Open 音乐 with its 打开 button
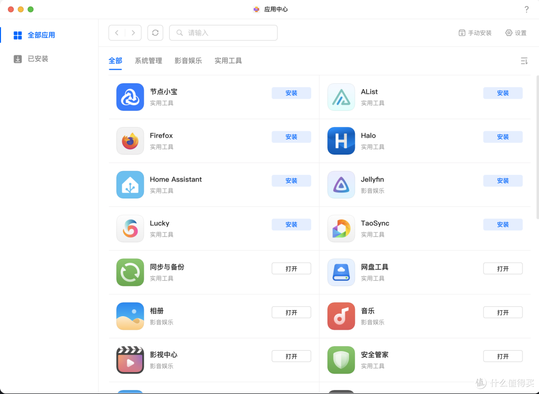The height and width of the screenshot is (394, 539). (x=503, y=312)
